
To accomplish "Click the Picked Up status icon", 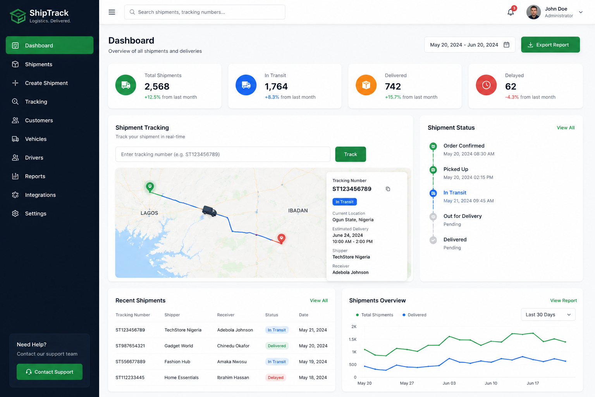I will 433,169.
